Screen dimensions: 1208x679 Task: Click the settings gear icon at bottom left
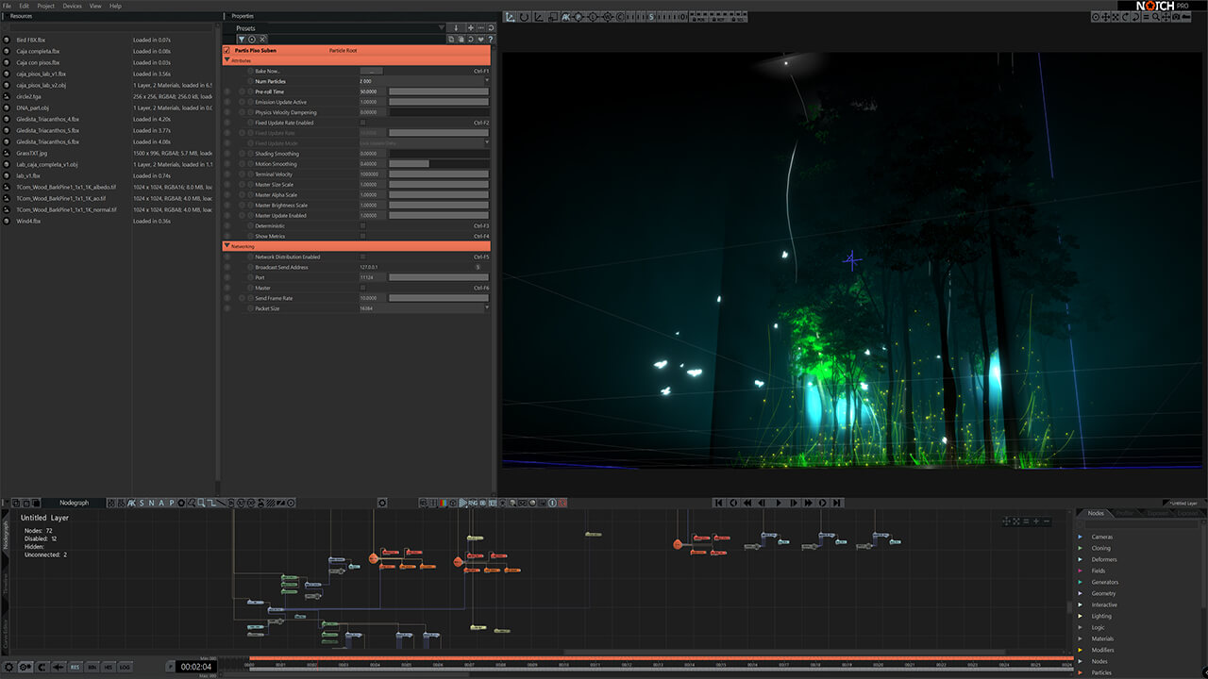(x=8, y=667)
